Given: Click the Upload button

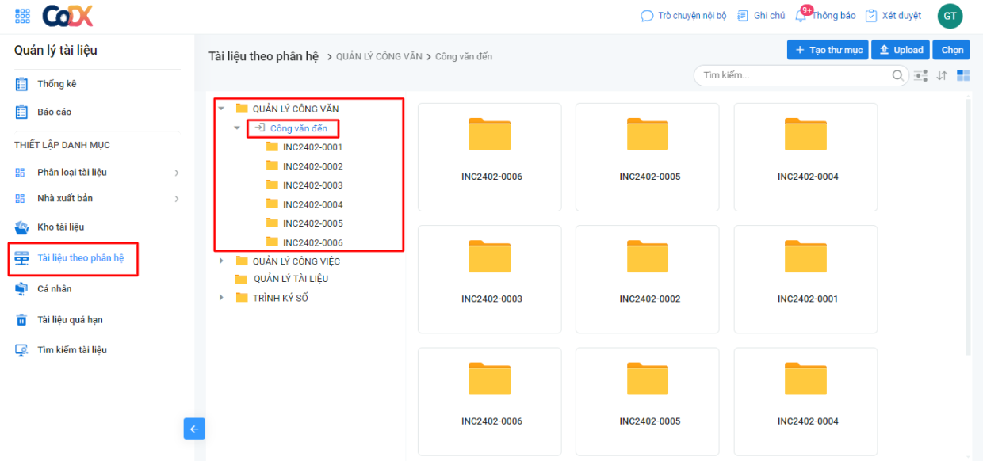Looking at the screenshot, I should pos(900,49).
